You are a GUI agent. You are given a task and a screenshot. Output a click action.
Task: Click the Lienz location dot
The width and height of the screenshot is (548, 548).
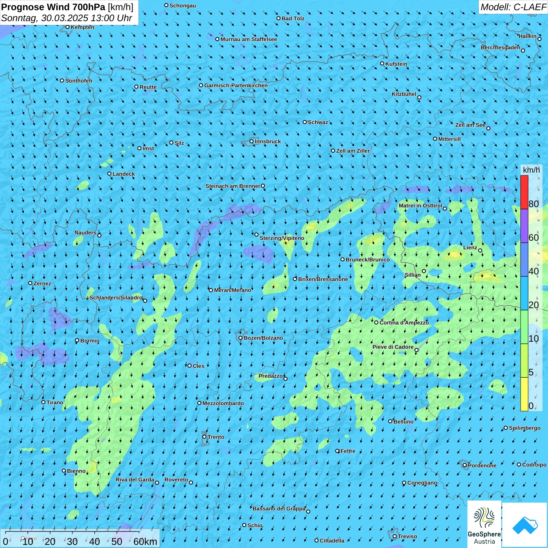click(480, 251)
